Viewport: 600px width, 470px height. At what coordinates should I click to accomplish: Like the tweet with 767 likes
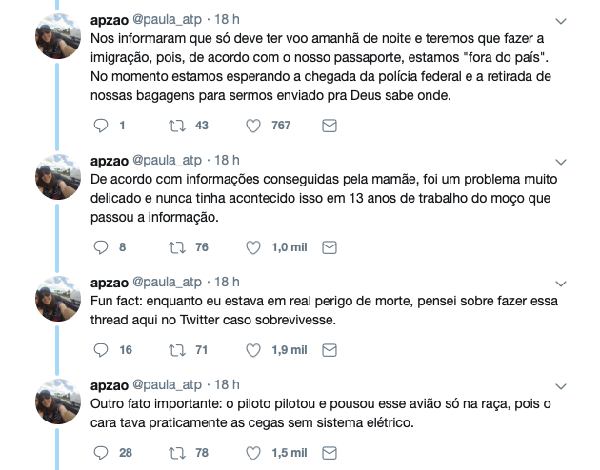tap(253, 126)
